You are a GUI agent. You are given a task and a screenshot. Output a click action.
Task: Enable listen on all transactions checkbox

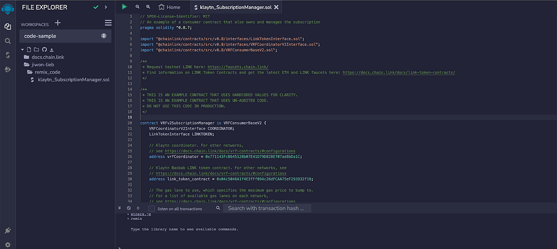coord(152,209)
